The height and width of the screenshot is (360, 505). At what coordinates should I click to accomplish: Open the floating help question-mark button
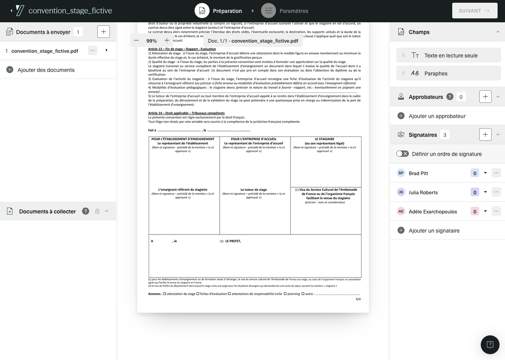490,344
